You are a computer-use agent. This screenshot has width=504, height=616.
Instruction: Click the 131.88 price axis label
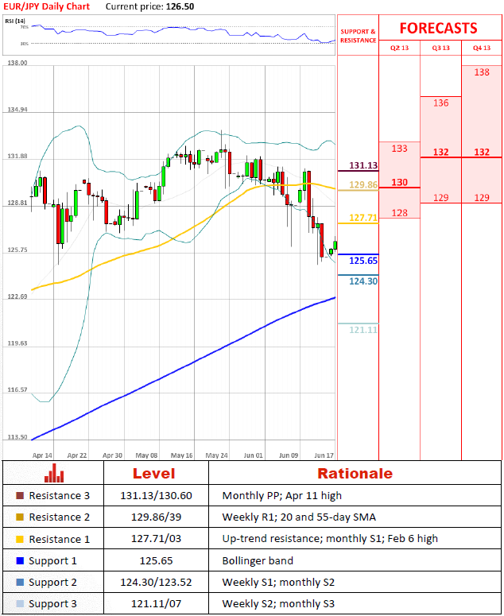(x=17, y=157)
